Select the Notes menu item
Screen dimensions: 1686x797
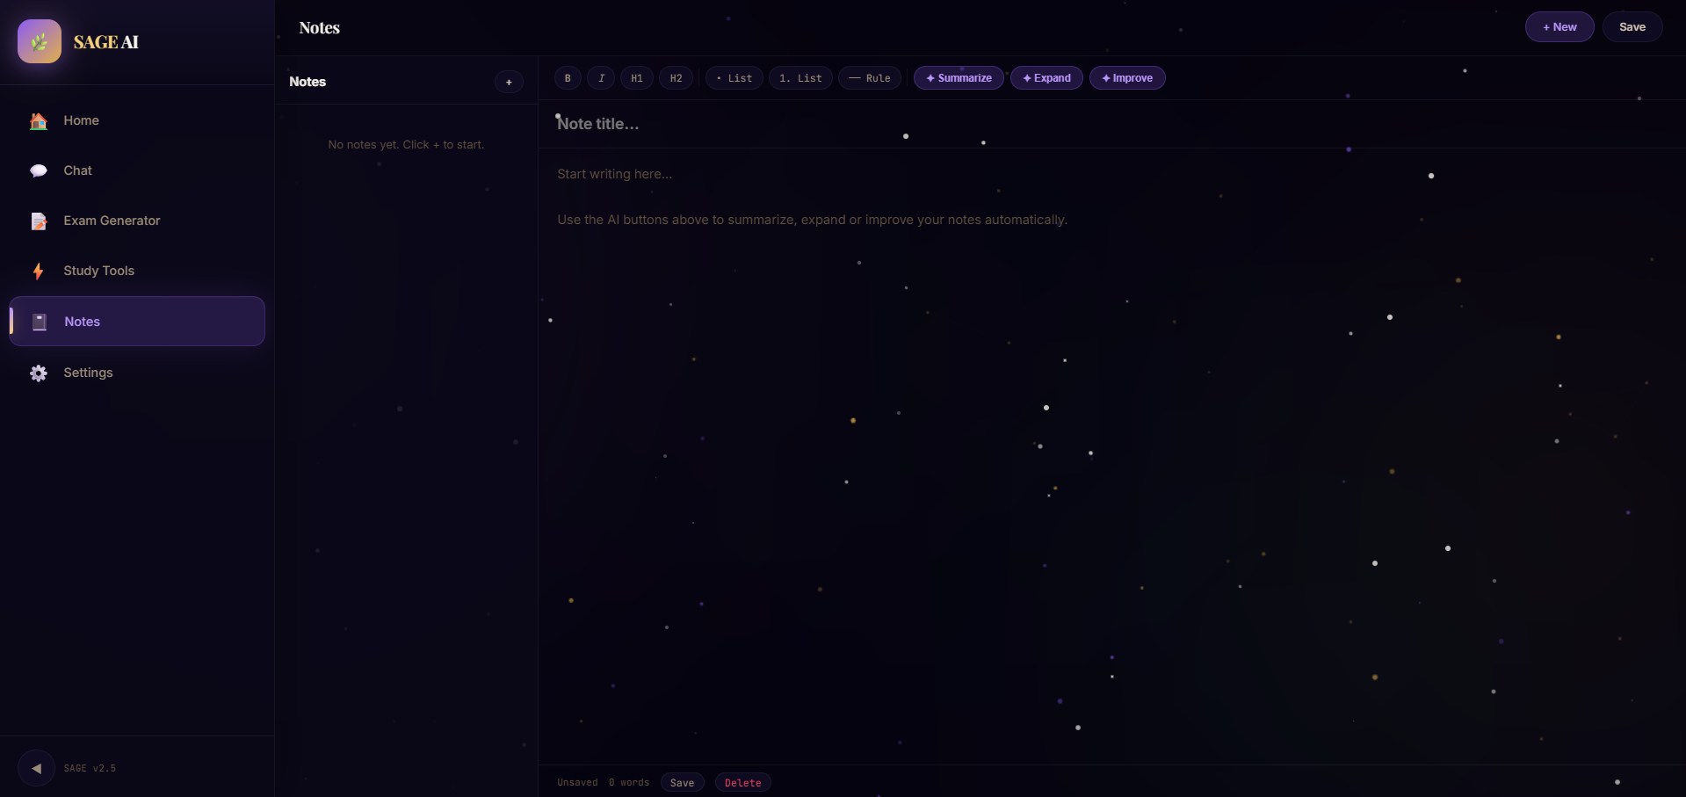pyautogui.click(x=137, y=322)
